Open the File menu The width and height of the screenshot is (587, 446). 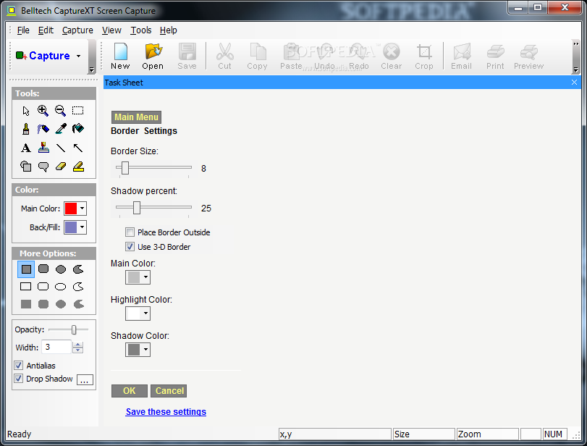click(23, 30)
